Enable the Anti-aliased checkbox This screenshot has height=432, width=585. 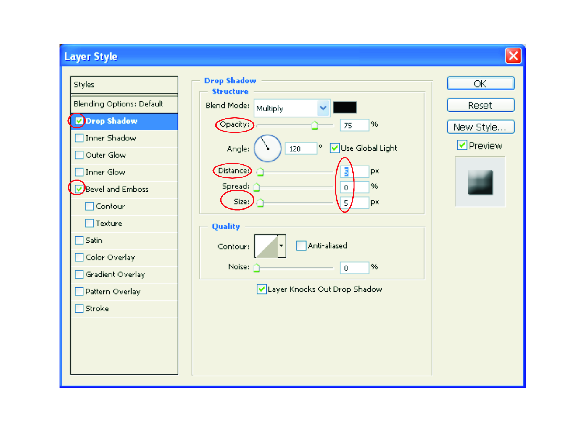pyautogui.click(x=301, y=246)
